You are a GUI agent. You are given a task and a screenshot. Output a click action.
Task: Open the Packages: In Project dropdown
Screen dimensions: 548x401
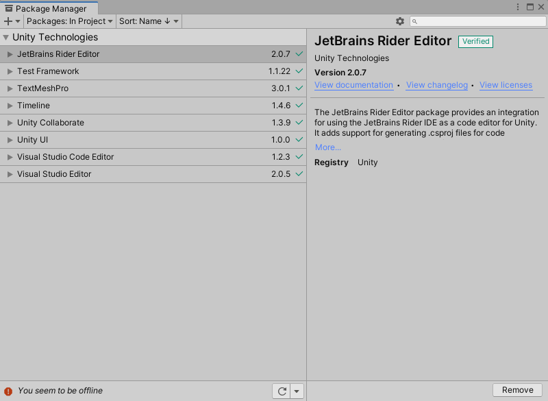click(70, 21)
